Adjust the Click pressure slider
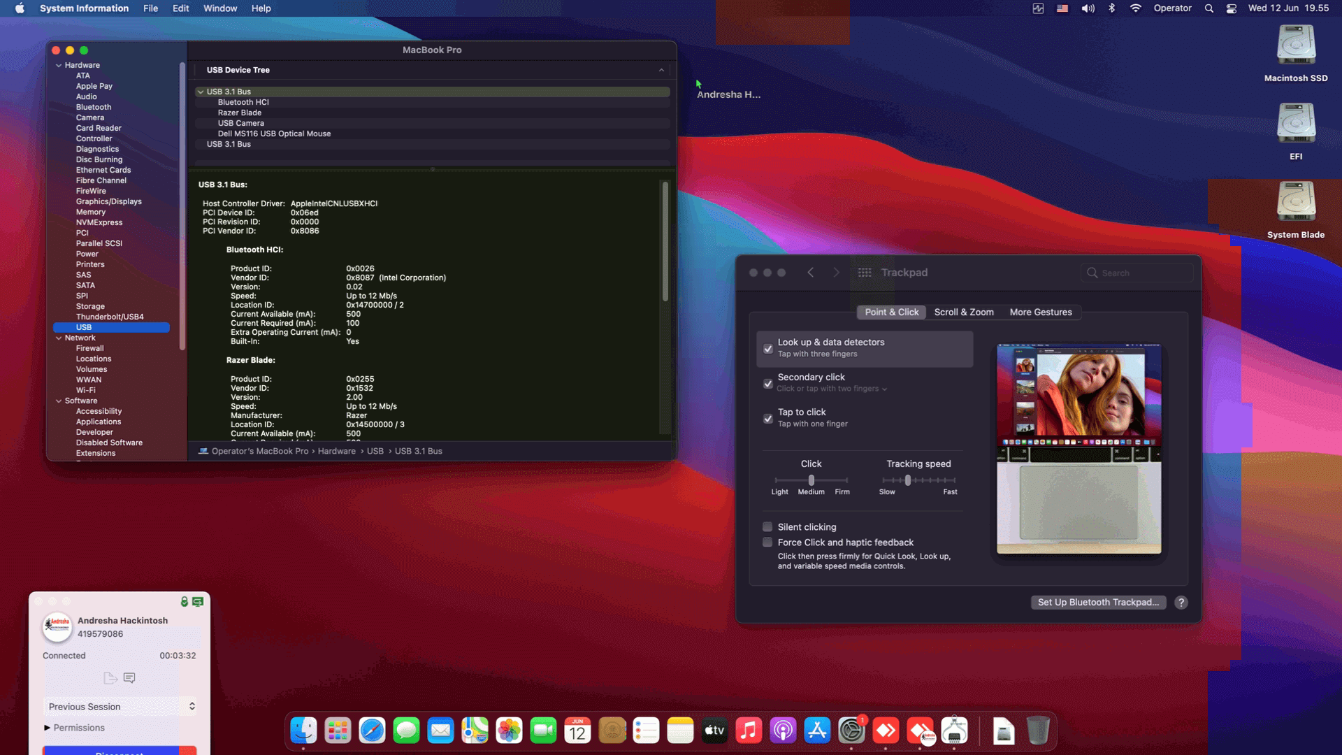The image size is (1342, 755). coord(811,480)
